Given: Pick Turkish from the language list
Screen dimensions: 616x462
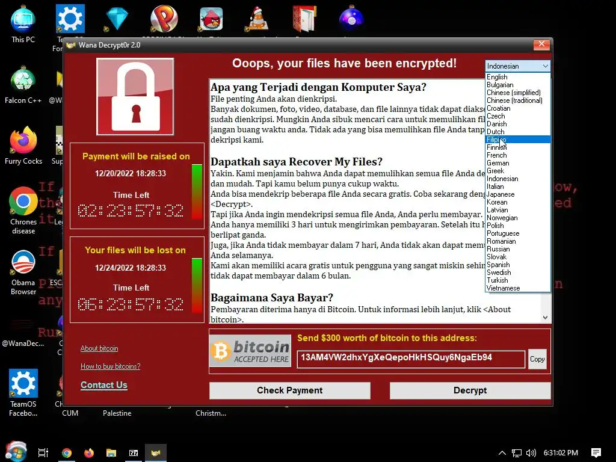Looking at the screenshot, I should pyautogui.click(x=518, y=280).
